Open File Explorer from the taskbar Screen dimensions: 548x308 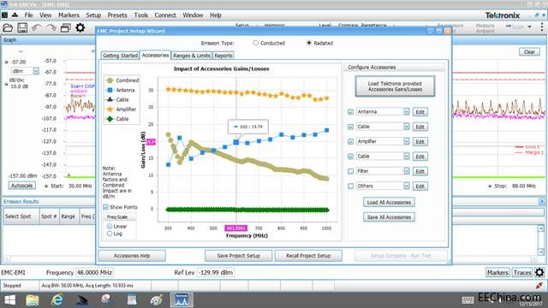click(x=33, y=300)
